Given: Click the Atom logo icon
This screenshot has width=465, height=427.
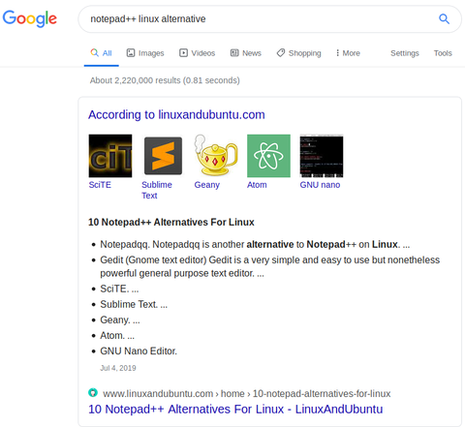Looking at the screenshot, I should click(268, 156).
